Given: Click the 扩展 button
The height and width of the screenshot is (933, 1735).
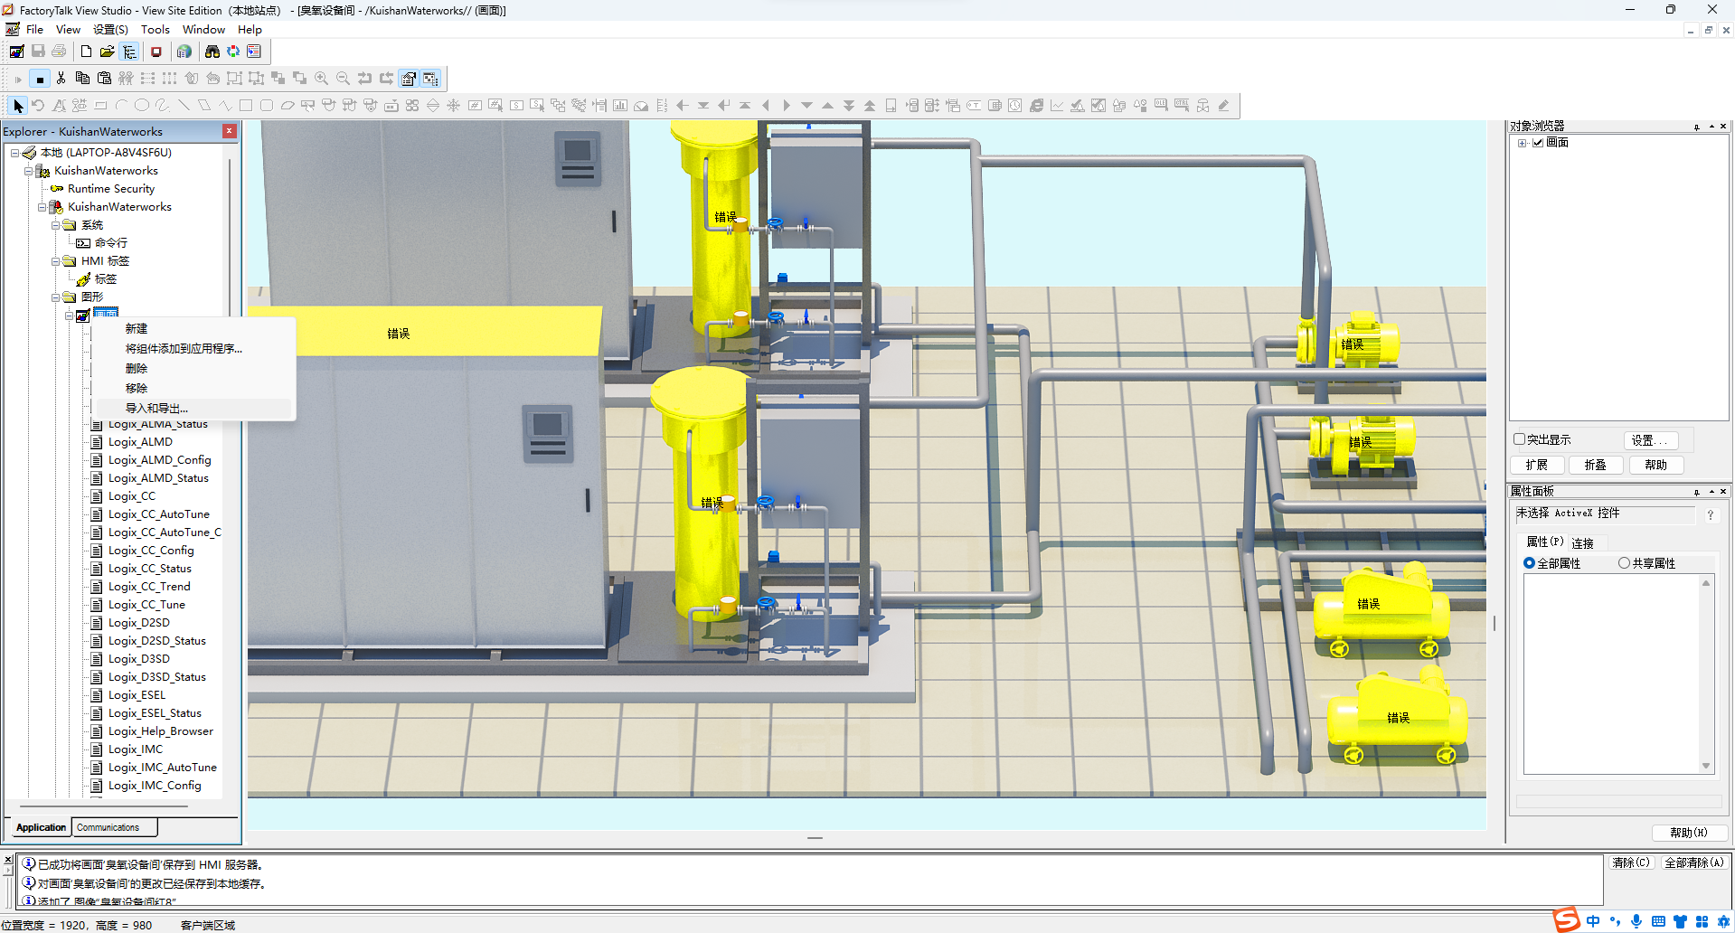Looking at the screenshot, I should tap(1537, 465).
